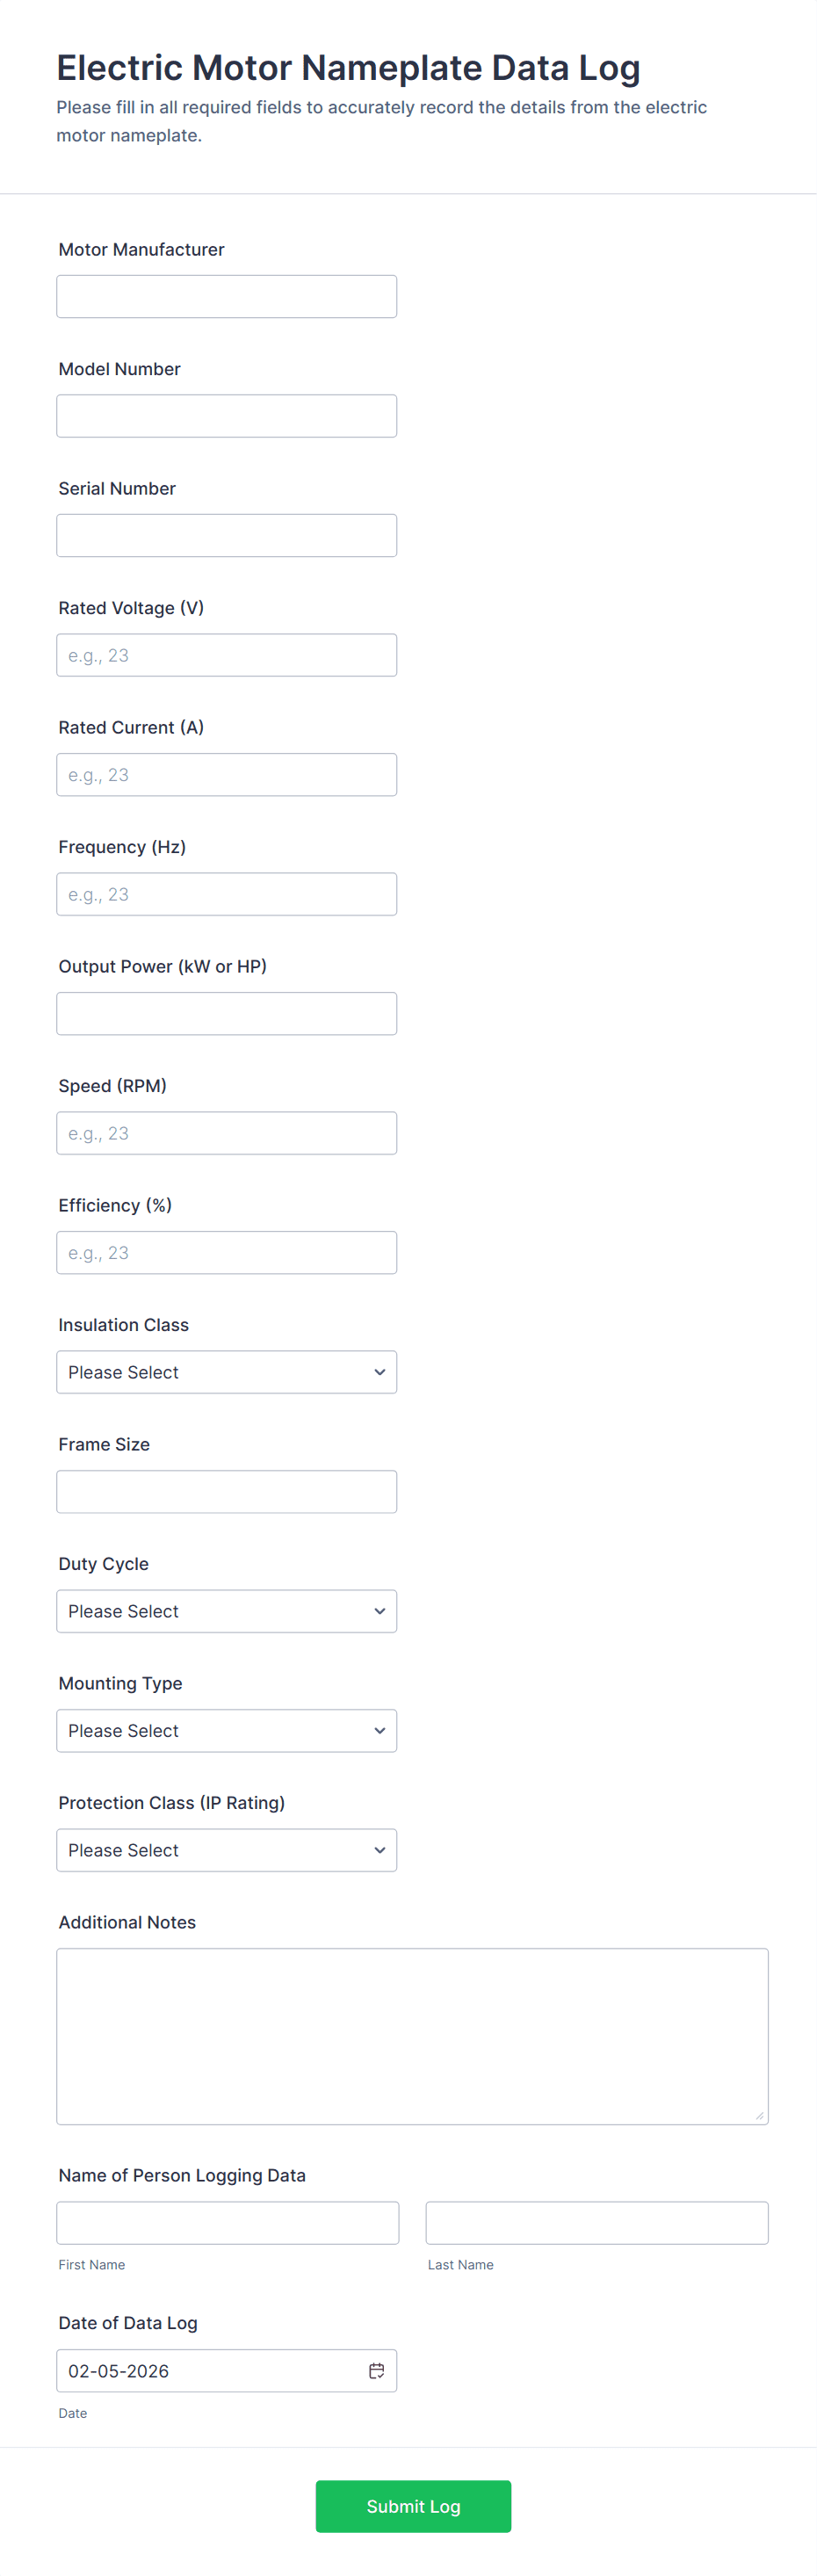This screenshot has height=2576, width=817.
Task: Click the Rated Voltage (V) field
Action: point(226,655)
